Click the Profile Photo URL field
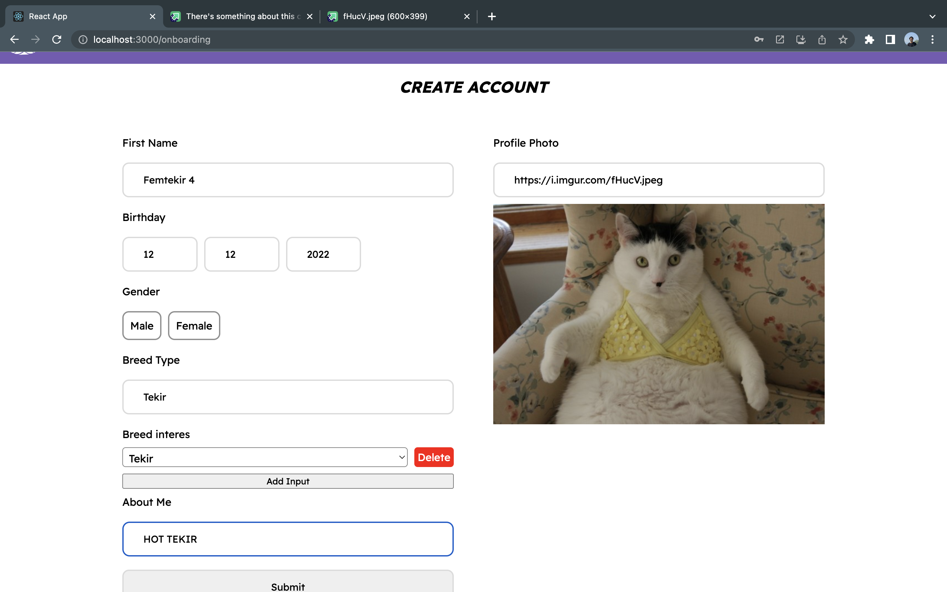This screenshot has width=947, height=592. (x=658, y=180)
